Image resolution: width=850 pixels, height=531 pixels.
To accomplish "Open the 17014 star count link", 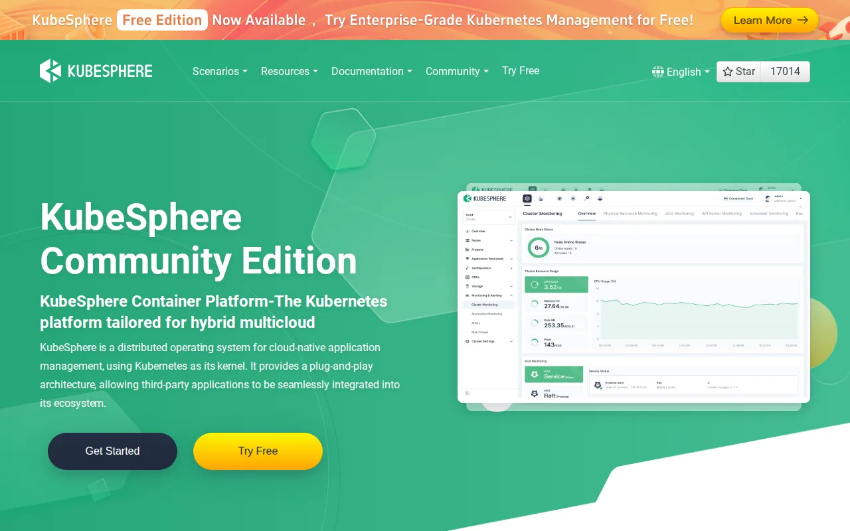I will [x=786, y=72].
